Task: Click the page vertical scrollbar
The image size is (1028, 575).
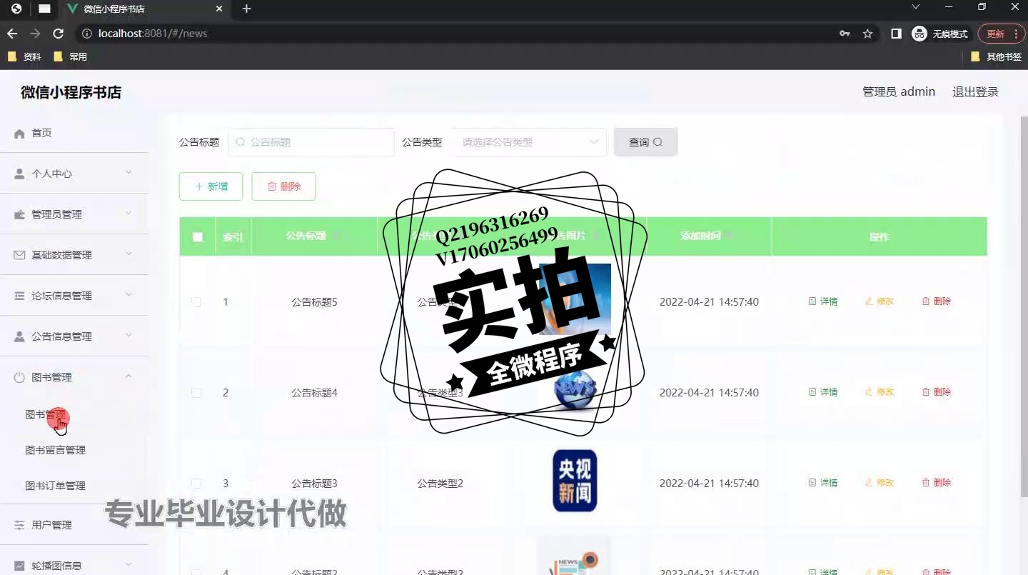Action: pyautogui.click(x=1024, y=307)
